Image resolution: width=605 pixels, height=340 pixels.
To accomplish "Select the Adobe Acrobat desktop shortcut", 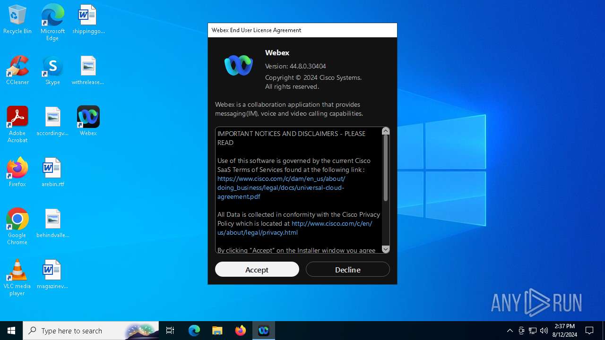I will pyautogui.click(x=17, y=125).
